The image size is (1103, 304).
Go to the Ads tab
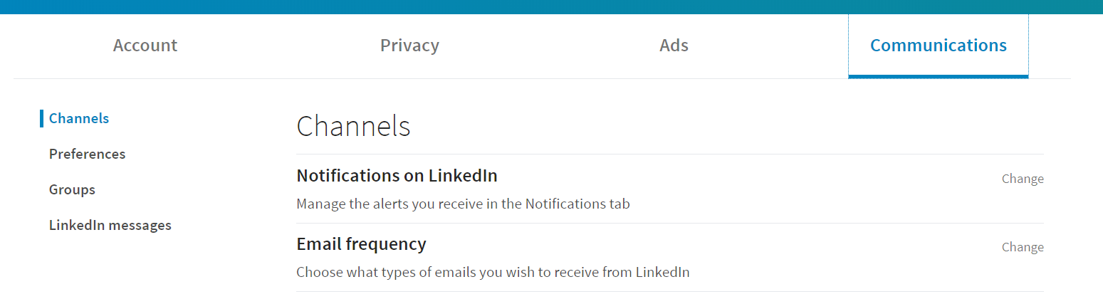pyautogui.click(x=674, y=46)
